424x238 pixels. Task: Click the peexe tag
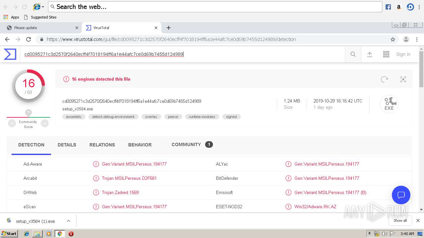[x=173, y=117]
